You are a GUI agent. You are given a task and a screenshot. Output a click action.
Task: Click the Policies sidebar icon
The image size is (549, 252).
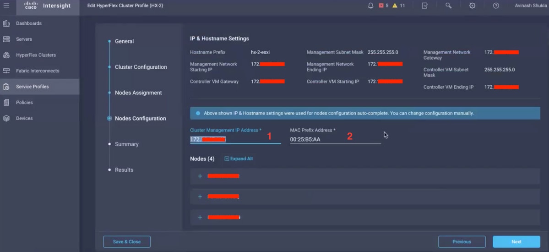pos(6,102)
